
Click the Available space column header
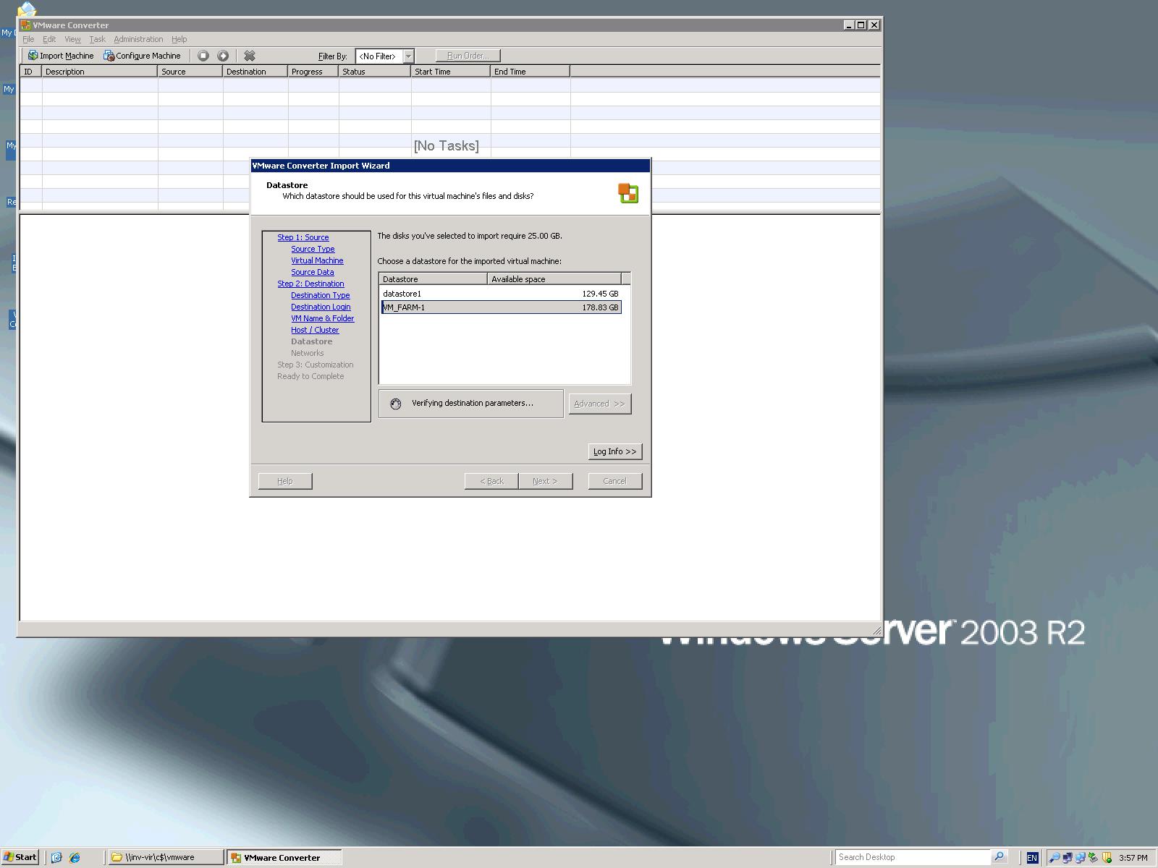tap(554, 279)
